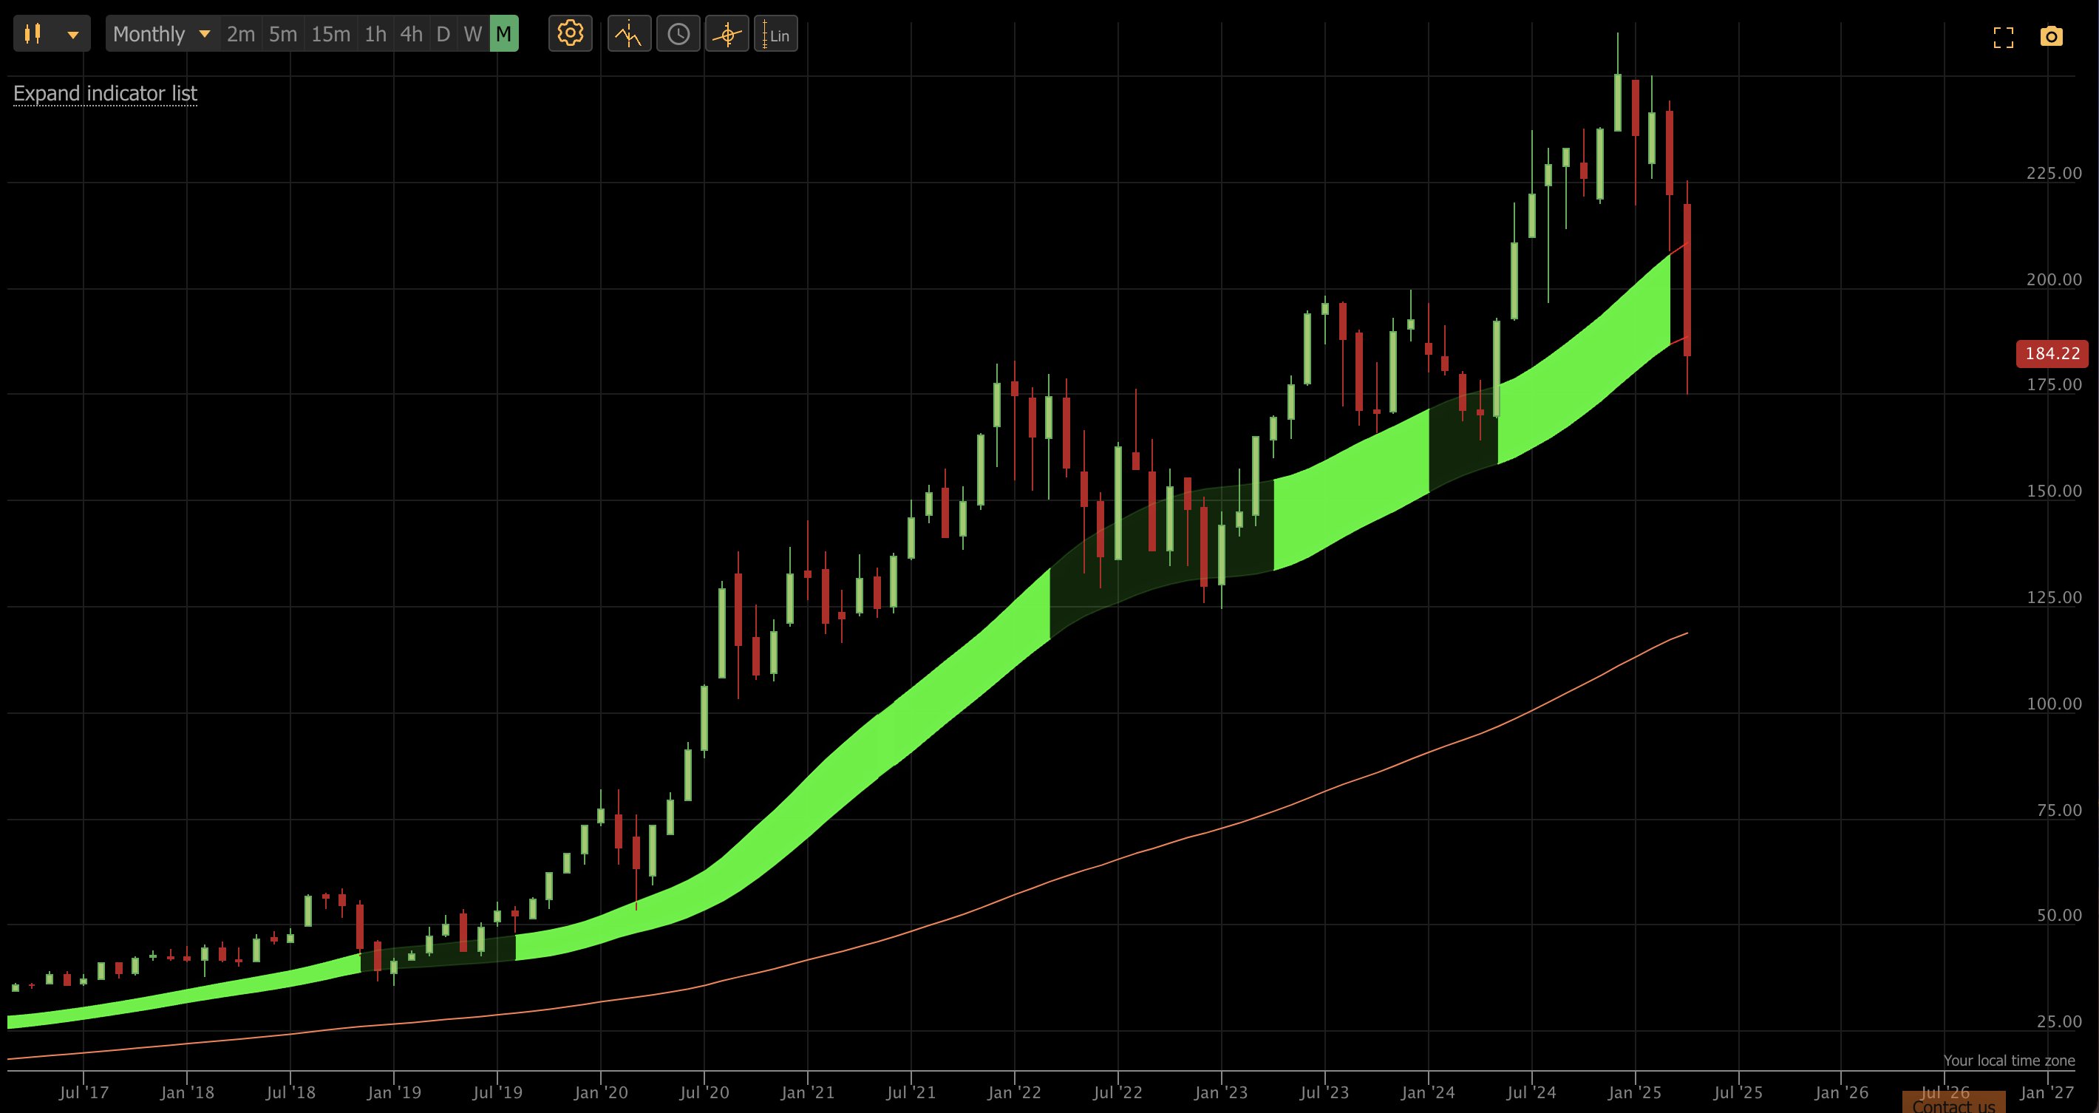Click the indicators zigzag line icon

pos(628,34)
